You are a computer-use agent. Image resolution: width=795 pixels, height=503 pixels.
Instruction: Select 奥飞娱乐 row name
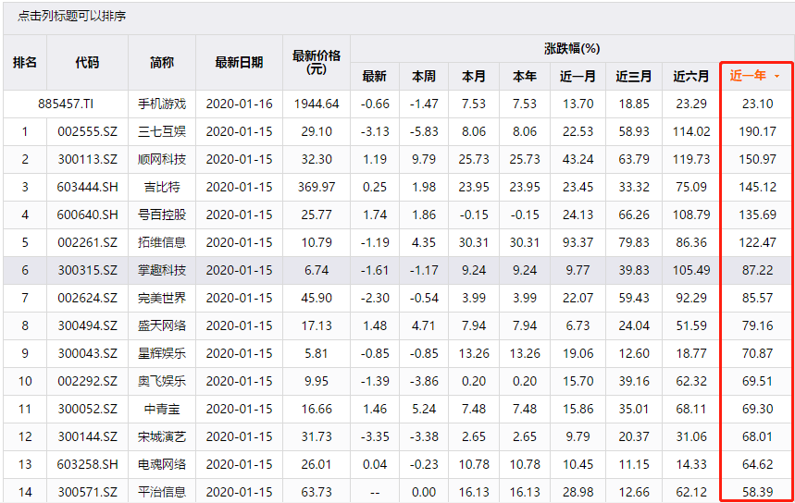click(x=162, y=382)
